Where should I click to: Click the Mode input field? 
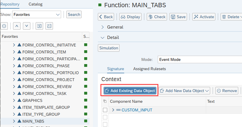pyautogui.click(x=200, y=60)
